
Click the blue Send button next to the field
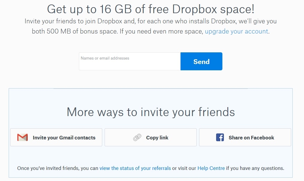pyautogui.click(x=201, y=61)
